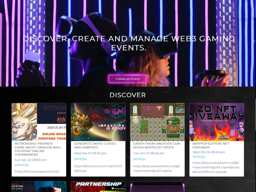Click the date Sun Jan-22 08:00 pm
Screen dimensions: 256x192
click(31, 160)
